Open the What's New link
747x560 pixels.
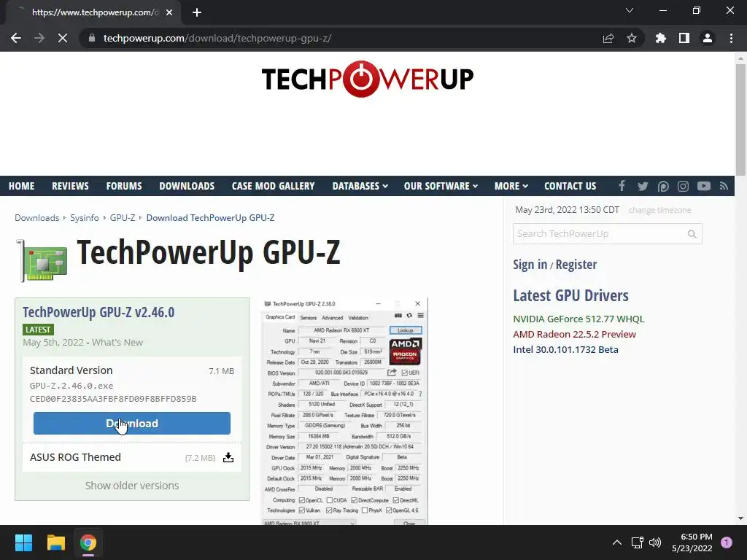point(117,343)
